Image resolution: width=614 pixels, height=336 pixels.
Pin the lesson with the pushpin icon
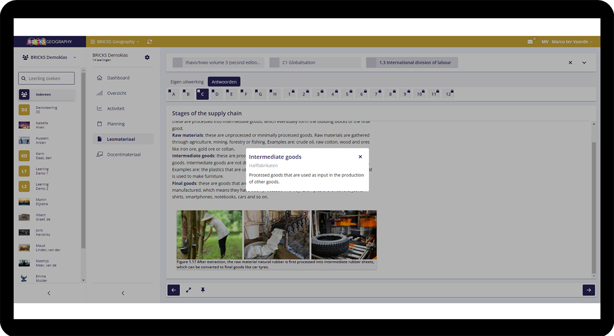(x=203, y=290)
